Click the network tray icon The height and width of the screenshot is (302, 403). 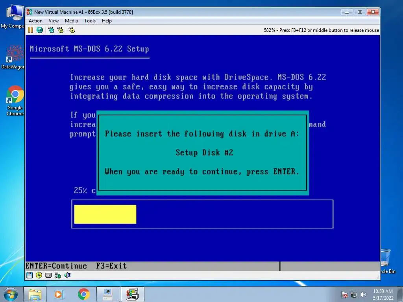point(354,295)
